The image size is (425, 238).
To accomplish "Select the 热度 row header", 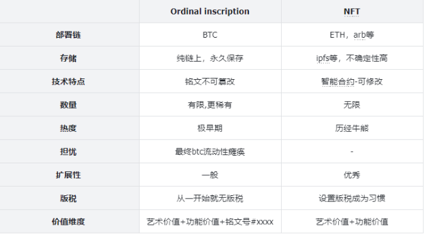I will pos(69,128).
